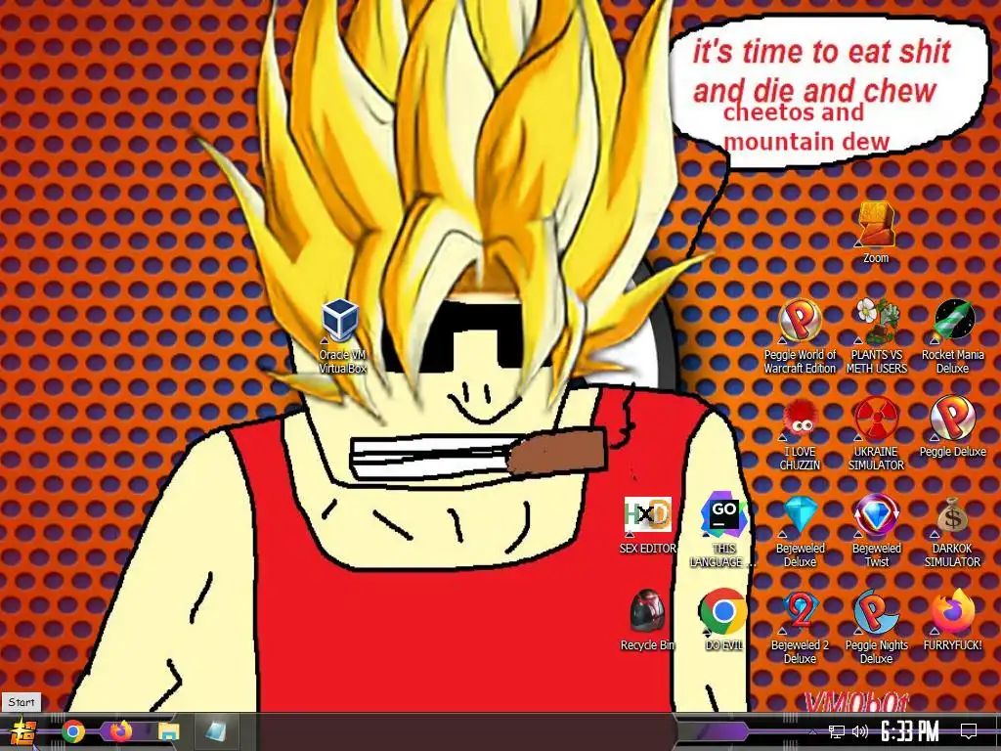Open Oracle VM VirtualBox desktop shortcut
Image resolution: width=1001 pixels, height=751 pixels.
click(x=342, y=336)
